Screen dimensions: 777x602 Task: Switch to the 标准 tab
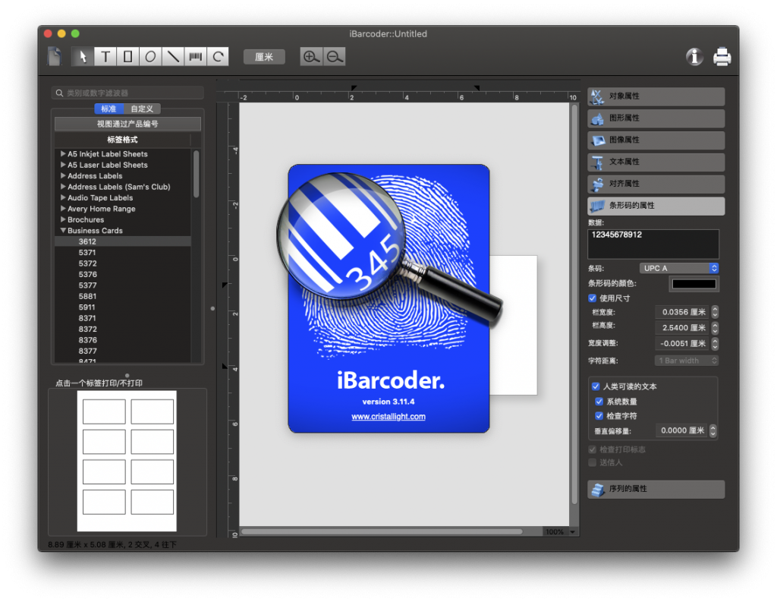click(x=108, y=109)
